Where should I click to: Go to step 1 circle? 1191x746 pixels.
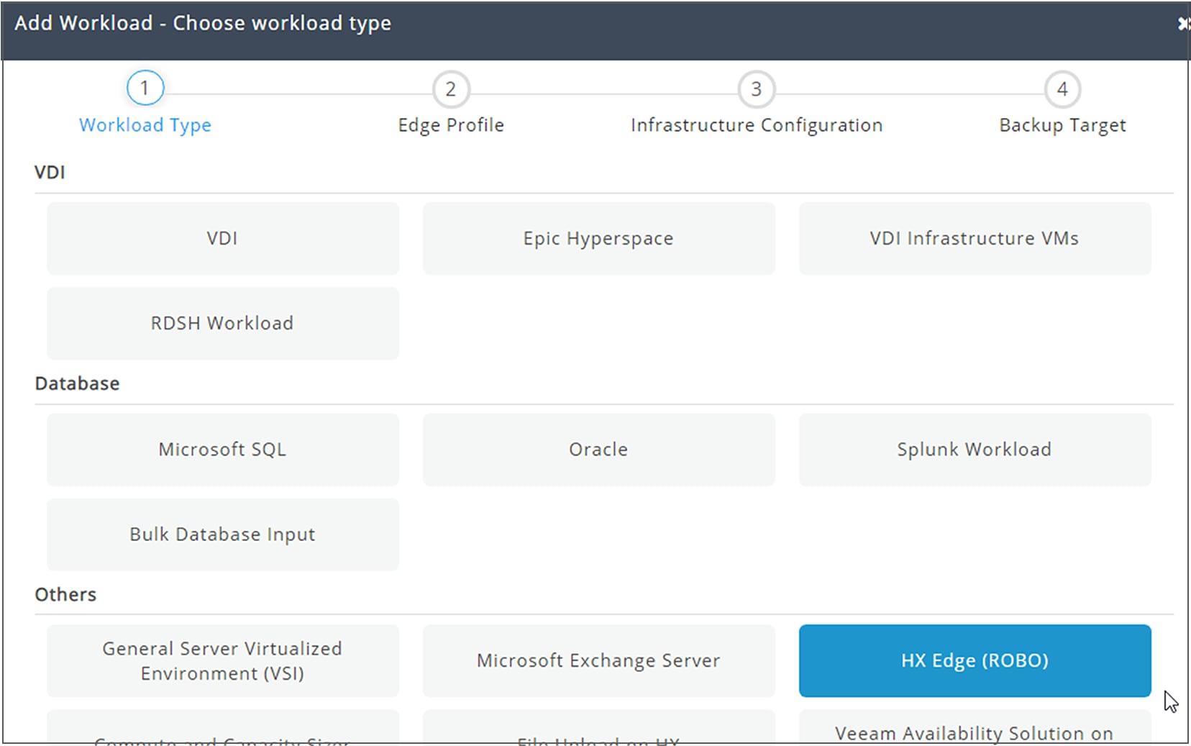(x=145, y=88)
